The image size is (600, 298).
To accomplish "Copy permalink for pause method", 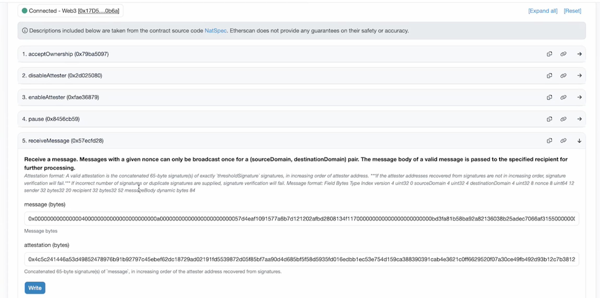I will 563,119.
